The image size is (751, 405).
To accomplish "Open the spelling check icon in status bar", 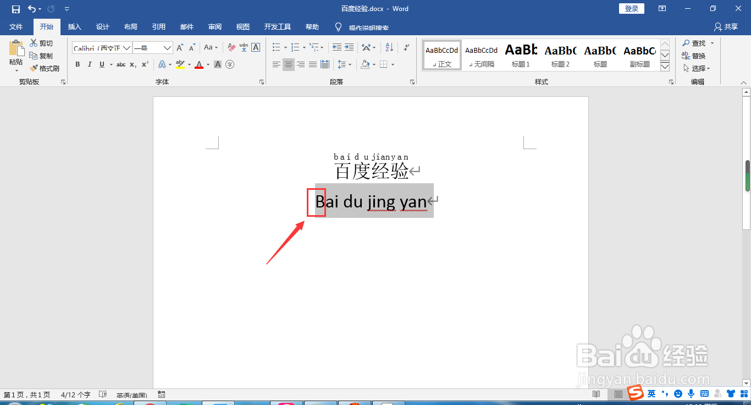I will (x=102, y=395).
